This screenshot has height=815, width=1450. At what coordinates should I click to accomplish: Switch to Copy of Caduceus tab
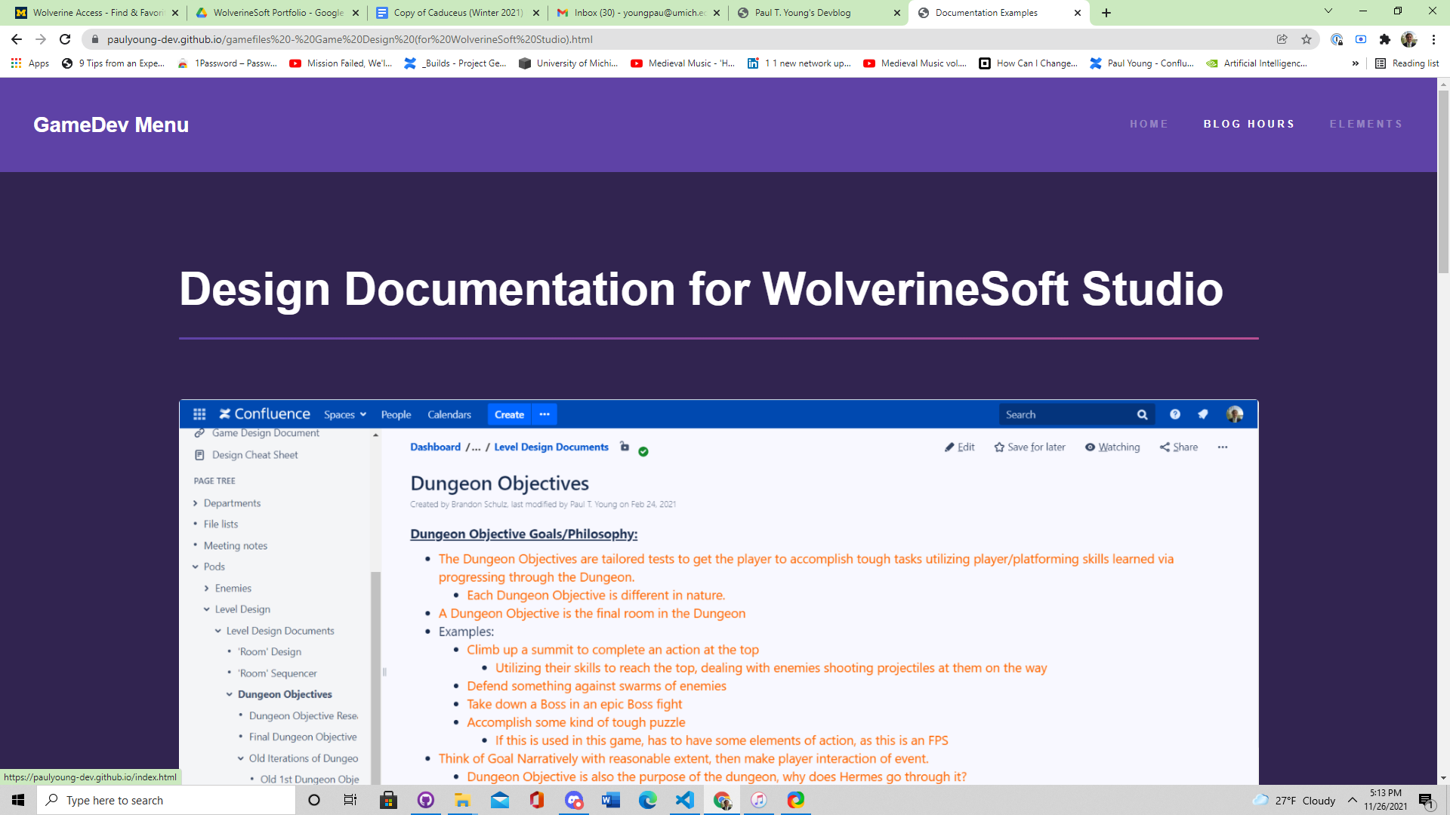(458, 13)
